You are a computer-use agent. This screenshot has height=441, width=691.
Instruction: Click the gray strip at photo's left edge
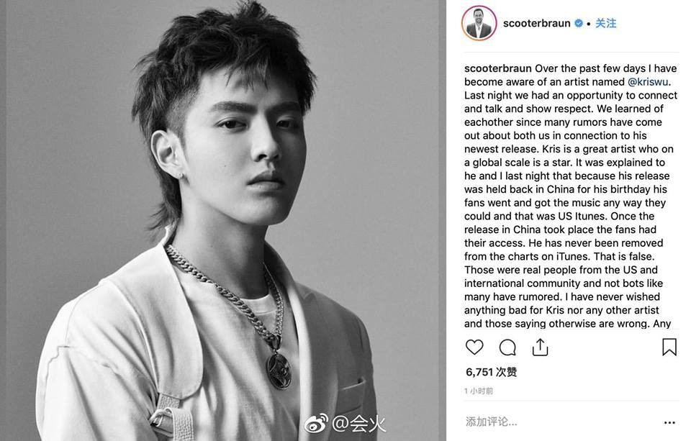click(x=3, y=220)
